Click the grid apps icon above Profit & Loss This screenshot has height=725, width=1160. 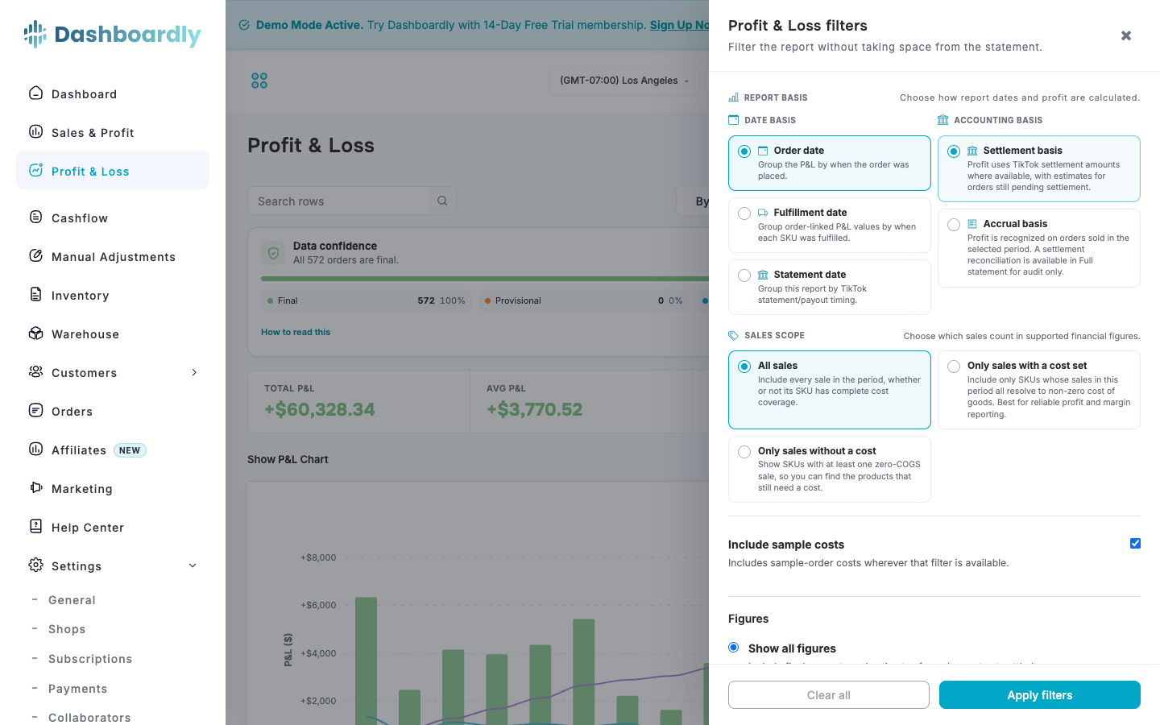coord(259,81)
